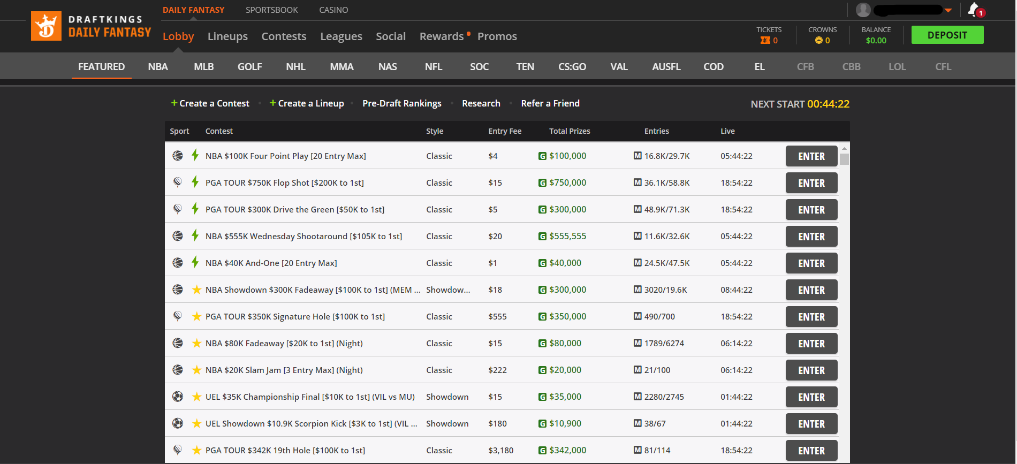This screenshot has height=464, width=1017.
Task: Expand the account dropdown arrow
Action: (x=948, y=10)
